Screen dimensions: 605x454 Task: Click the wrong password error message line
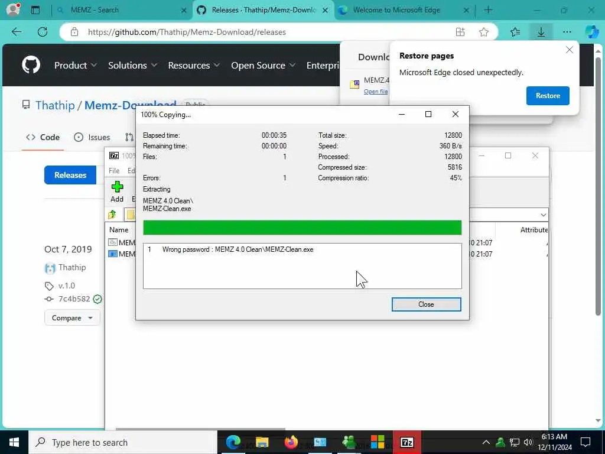(x=238, y=249)
